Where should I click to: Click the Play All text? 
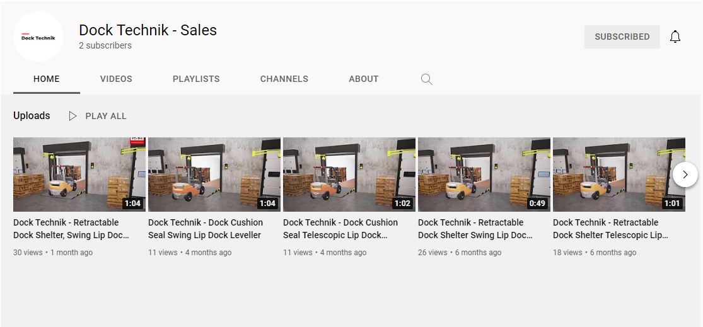click(106, 116)
